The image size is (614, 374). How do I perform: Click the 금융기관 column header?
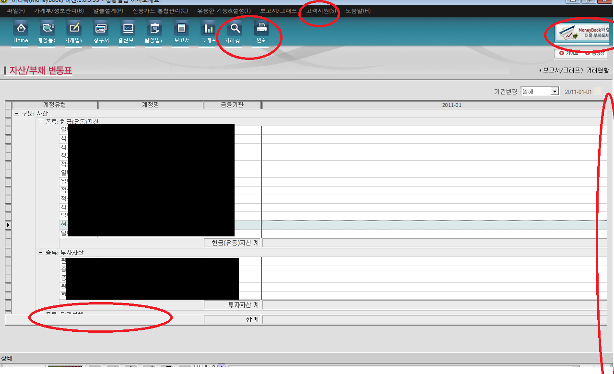pos(232,105)
